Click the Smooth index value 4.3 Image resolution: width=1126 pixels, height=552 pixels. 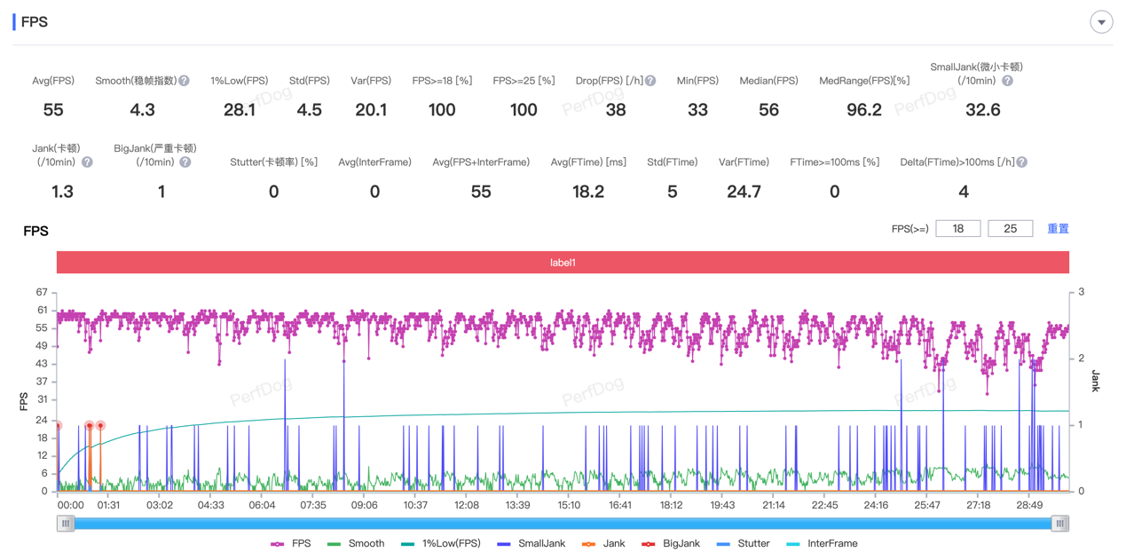142,110
